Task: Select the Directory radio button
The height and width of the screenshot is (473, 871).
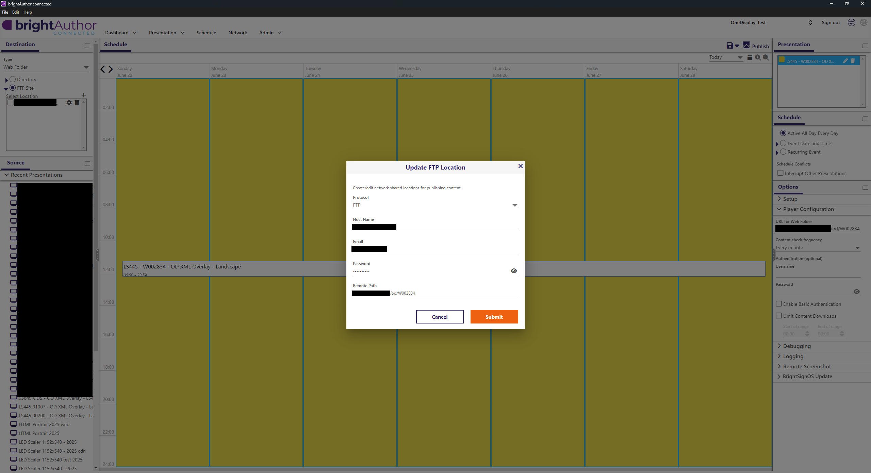Action: [13, 79]
